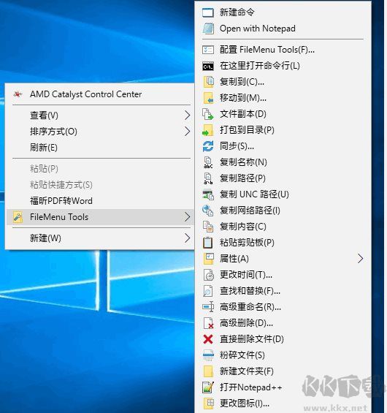The width and height of the screenshot is (387, 413).
Task: Click the FileMenu Tools wrench icon
Action: pos(18,217)
